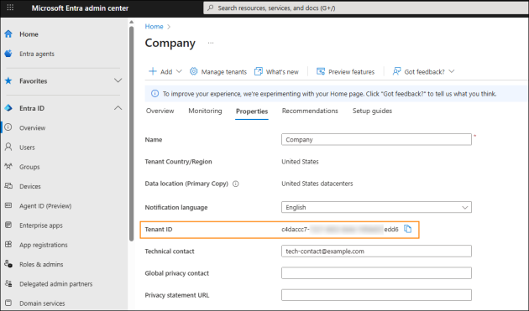Select the Properties tab
The height and width of the screenshot is (311, 529).
click(252, 111)
